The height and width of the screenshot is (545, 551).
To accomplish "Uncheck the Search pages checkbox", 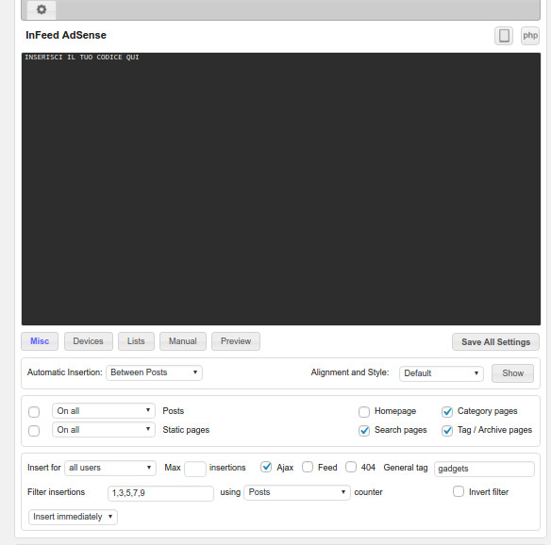I will point(364,431).
